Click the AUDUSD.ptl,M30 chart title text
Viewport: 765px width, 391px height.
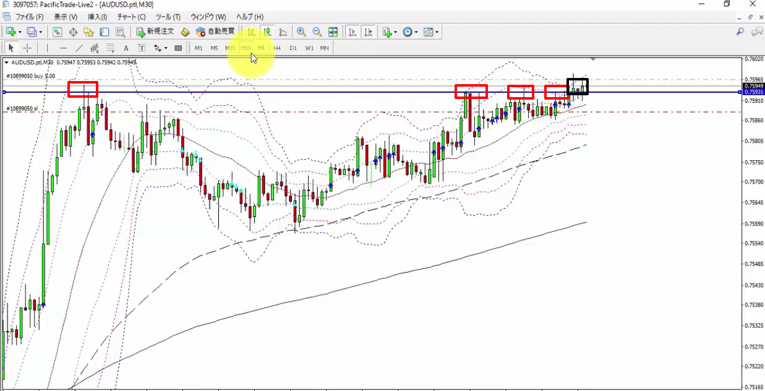coord(32,62)
